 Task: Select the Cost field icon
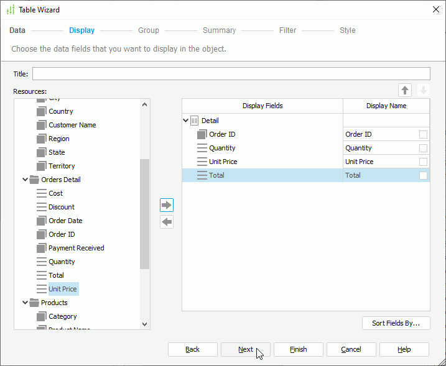(x=42, y=193)
